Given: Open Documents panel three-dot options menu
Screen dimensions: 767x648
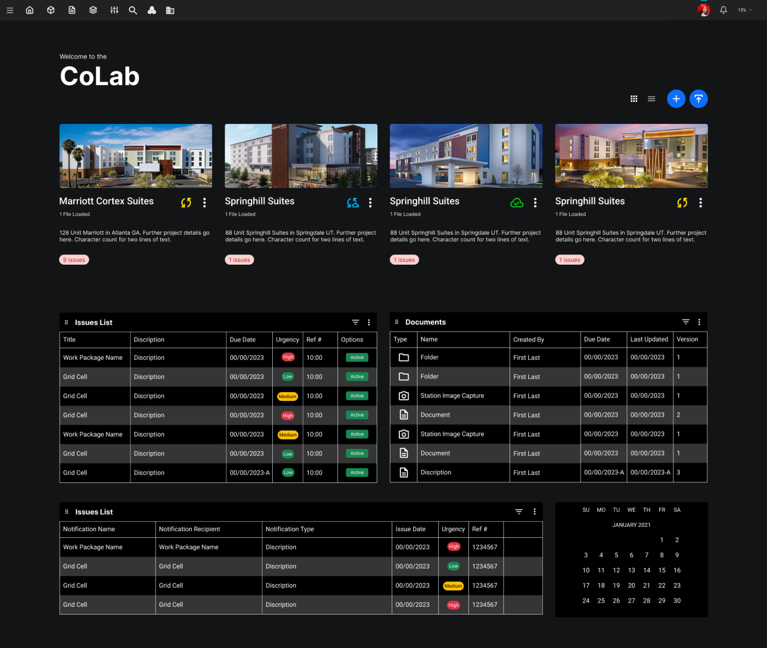Looking at the screenshot, I should 699,322.
